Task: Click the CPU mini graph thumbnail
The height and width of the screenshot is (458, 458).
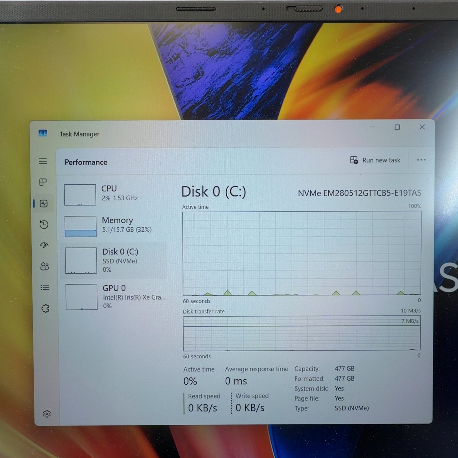Action: 80,195
